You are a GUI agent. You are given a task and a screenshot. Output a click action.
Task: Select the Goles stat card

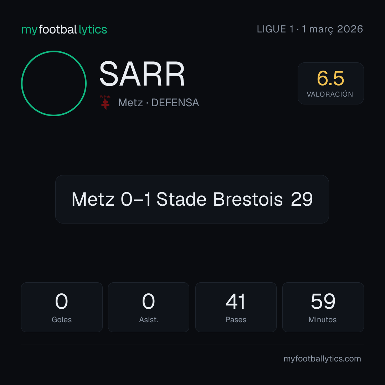click(62, 307)
